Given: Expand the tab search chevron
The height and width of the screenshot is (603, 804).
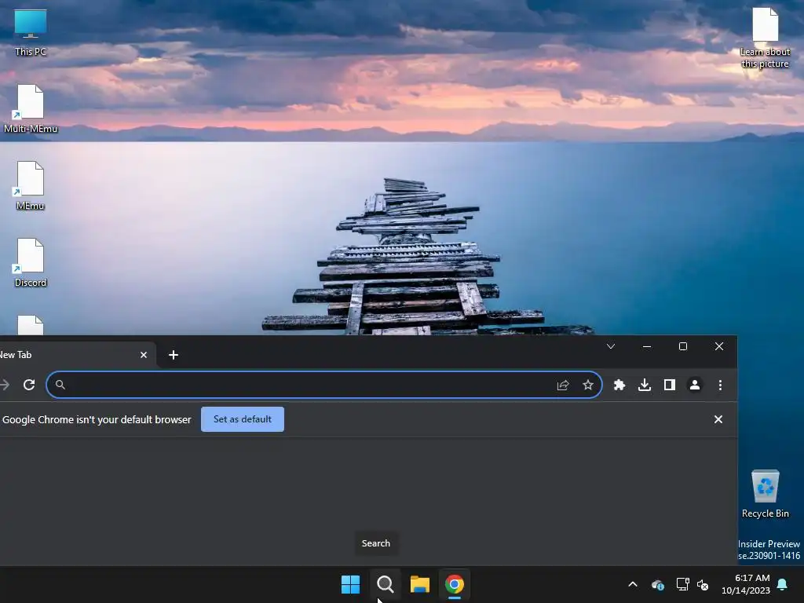Looking at the screenshot, I should 611,346.
